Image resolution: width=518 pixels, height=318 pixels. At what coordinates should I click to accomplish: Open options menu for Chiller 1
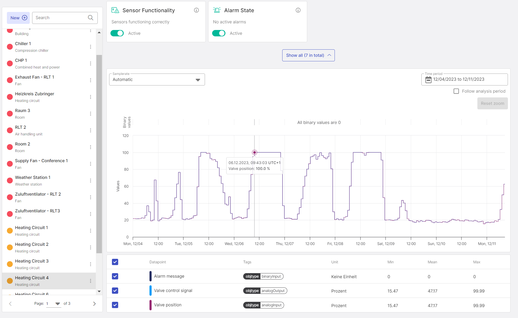pyautogui.click(x=91, y=47)
